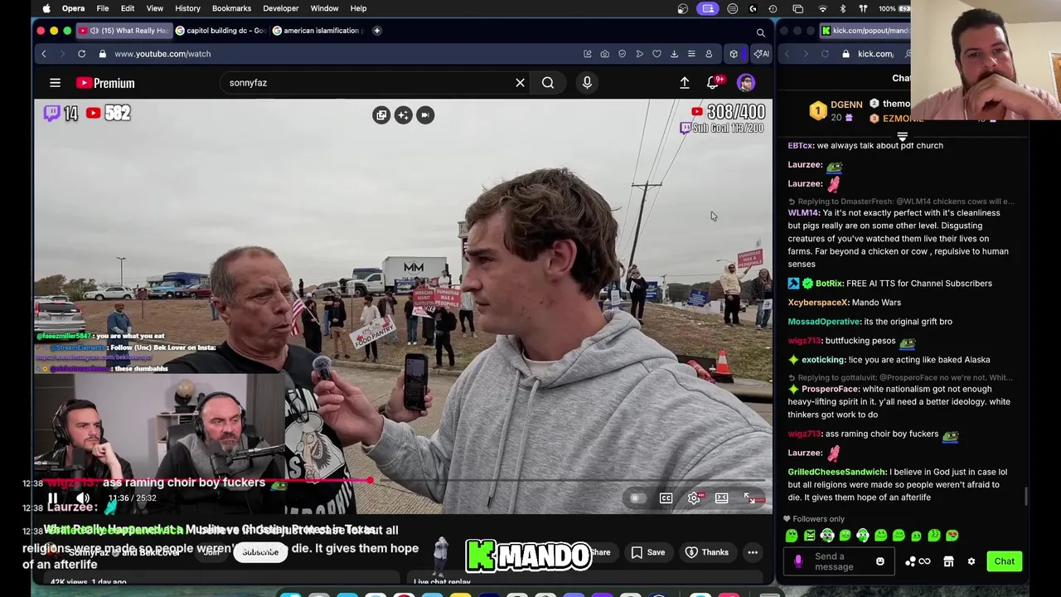Open the Kick chat settings gear
Screen dimensions: 1061x597
[971, 561]
